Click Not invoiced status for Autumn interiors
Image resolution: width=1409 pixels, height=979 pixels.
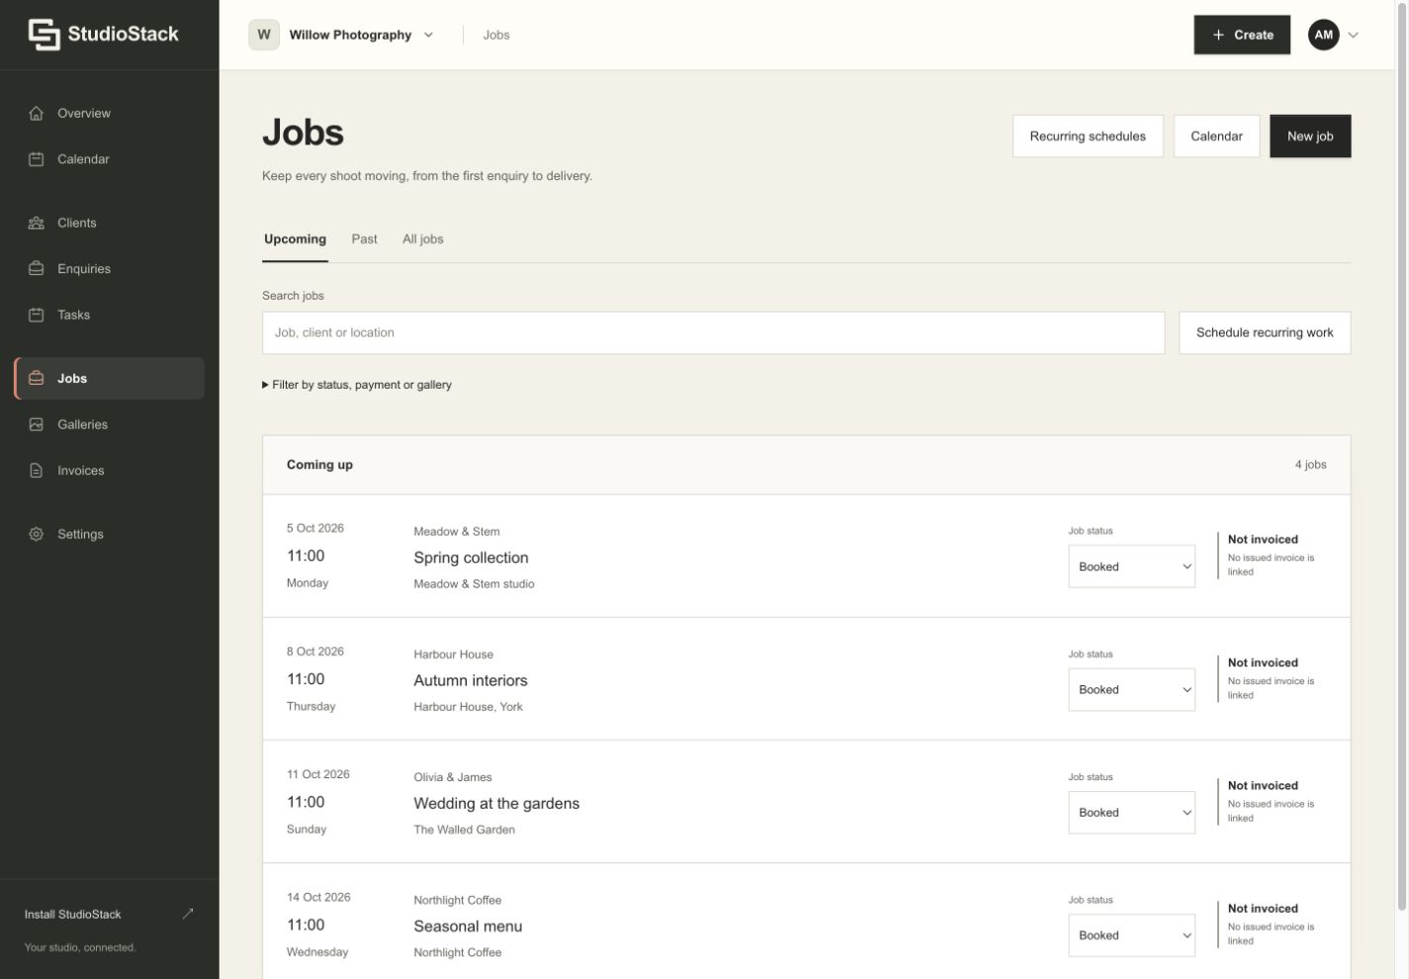point(1263,663)
